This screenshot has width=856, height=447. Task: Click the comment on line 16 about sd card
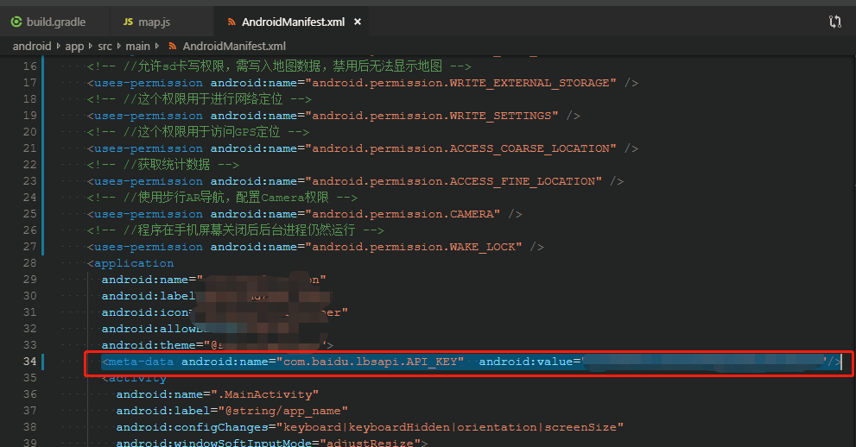click(279, 66)
